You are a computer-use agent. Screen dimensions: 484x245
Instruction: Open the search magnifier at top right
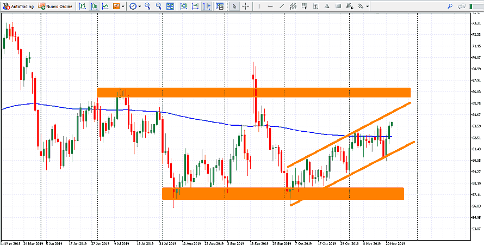(450, 6)
